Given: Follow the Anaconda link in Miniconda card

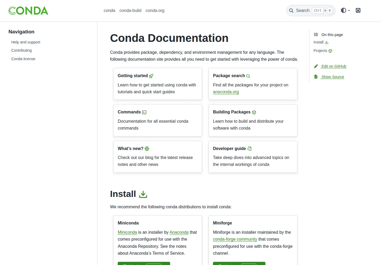Looking at the screenshot, I should click(179, 232).
